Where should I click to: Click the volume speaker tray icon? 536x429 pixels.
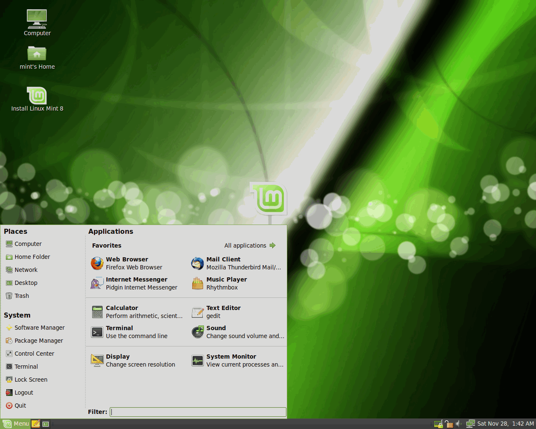[459, 424]
